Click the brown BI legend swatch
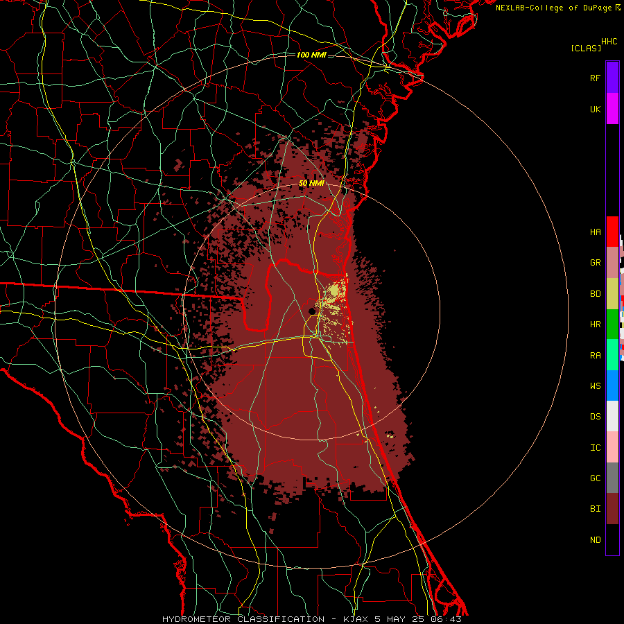Viewport: 624px width, 624px height. [612, 509]
